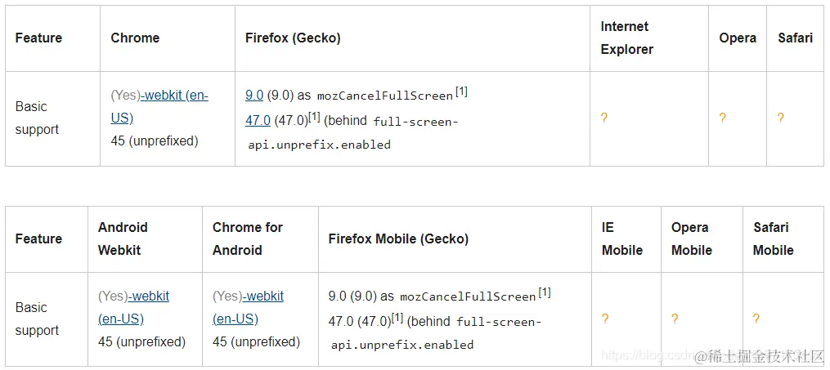Click the question mark under Opera Mobile
Image resolution: width=830 pixels, height=370 pixels.
[675, 319]
